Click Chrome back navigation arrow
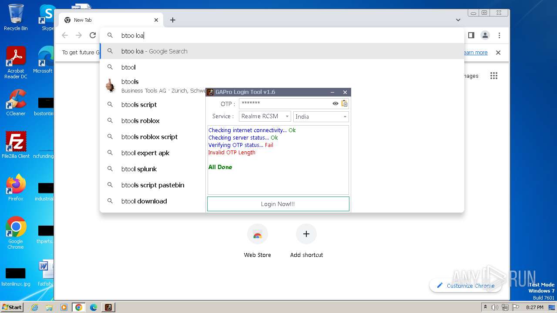 65,35
